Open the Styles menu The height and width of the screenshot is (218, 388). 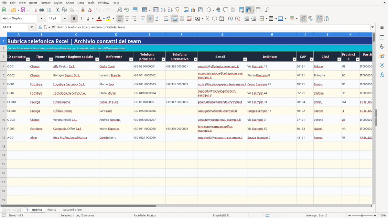pyautogui.click(x=58, y=3)
